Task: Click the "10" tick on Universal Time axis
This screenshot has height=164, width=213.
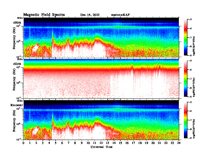Action: 88,143
